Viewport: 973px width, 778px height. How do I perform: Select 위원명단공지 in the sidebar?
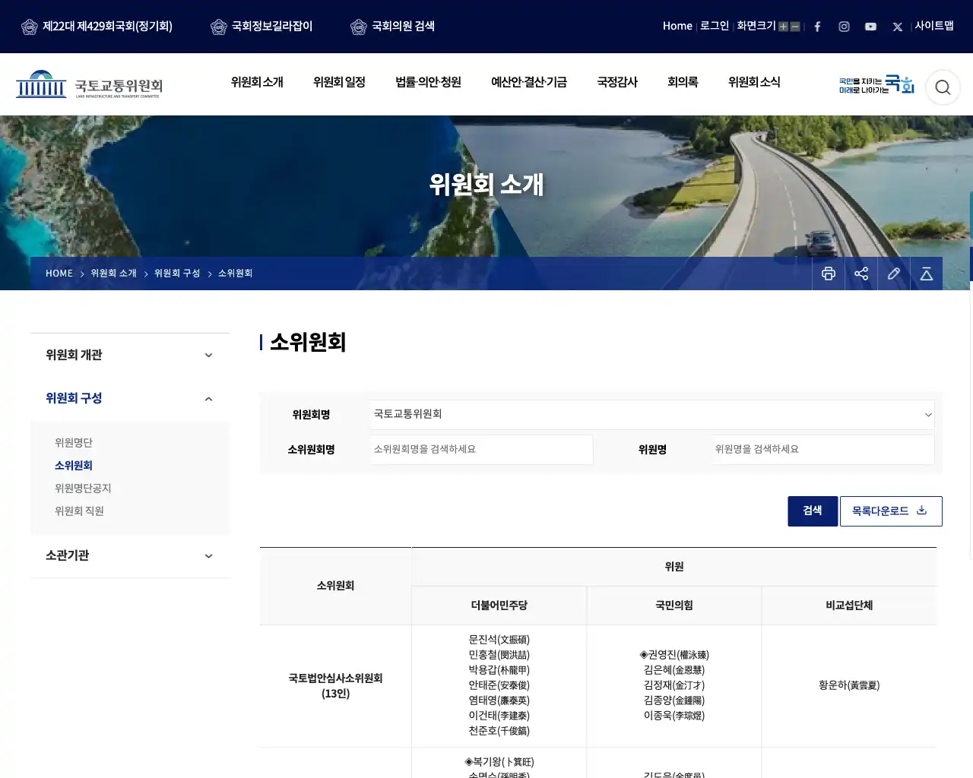click(x=83, y=489)
